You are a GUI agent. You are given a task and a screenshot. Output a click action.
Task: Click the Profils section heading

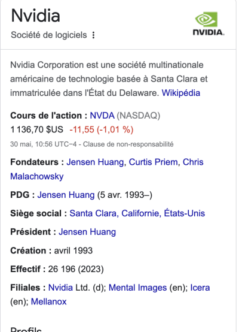point(26,329)
